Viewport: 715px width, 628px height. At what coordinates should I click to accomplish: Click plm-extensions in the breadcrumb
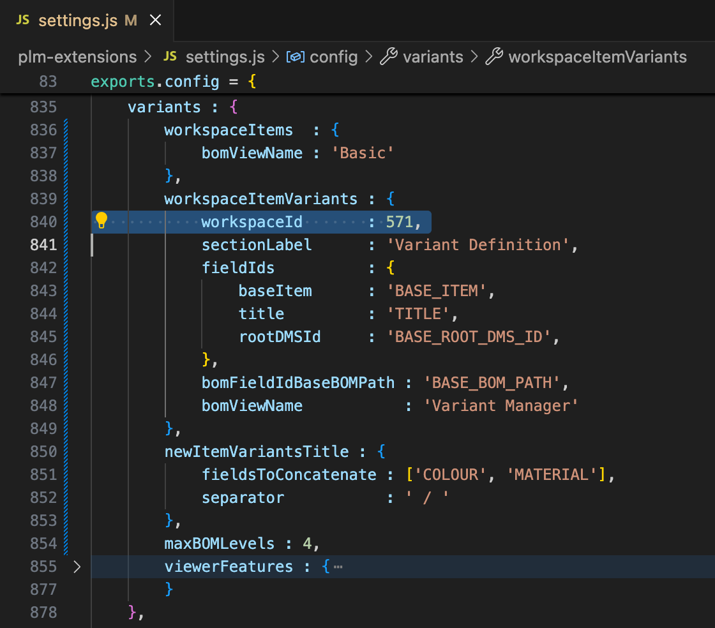click(x=77, y=57)
